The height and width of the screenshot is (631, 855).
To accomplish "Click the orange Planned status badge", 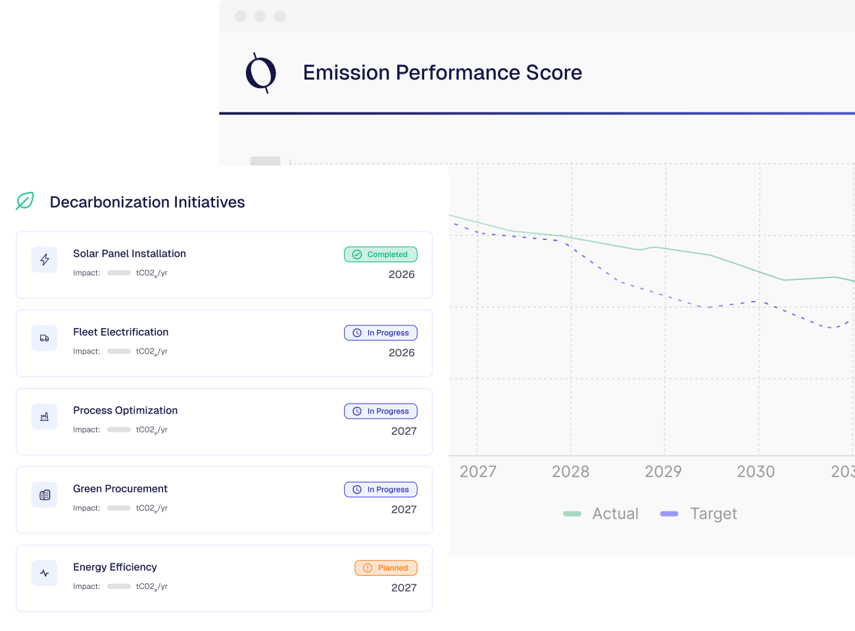I will (x=386, y=568).
